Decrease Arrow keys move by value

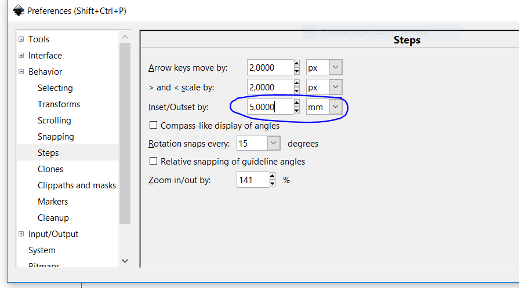[x=296, y=71]
